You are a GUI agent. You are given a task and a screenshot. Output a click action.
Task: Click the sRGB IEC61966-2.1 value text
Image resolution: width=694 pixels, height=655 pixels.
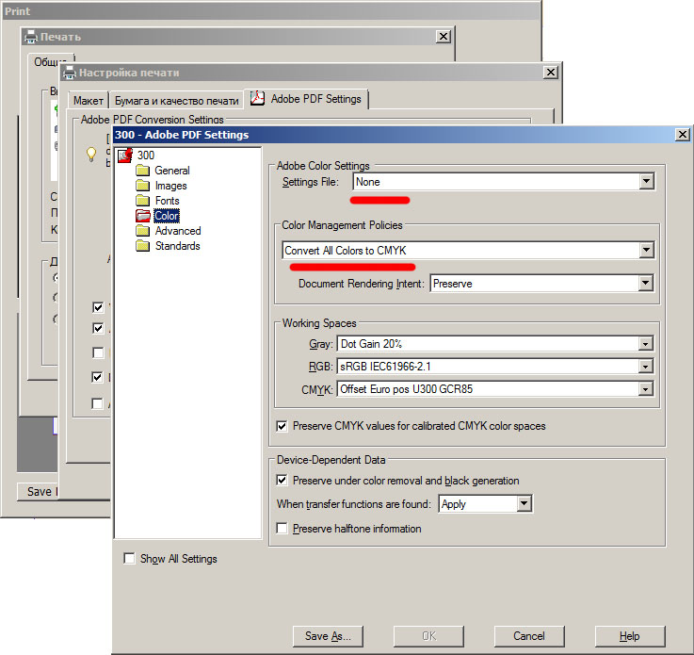[385, 367]
